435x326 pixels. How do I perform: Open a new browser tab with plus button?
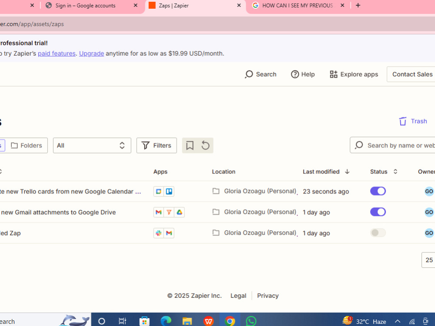pyautogui.click(x=358, y=5)
